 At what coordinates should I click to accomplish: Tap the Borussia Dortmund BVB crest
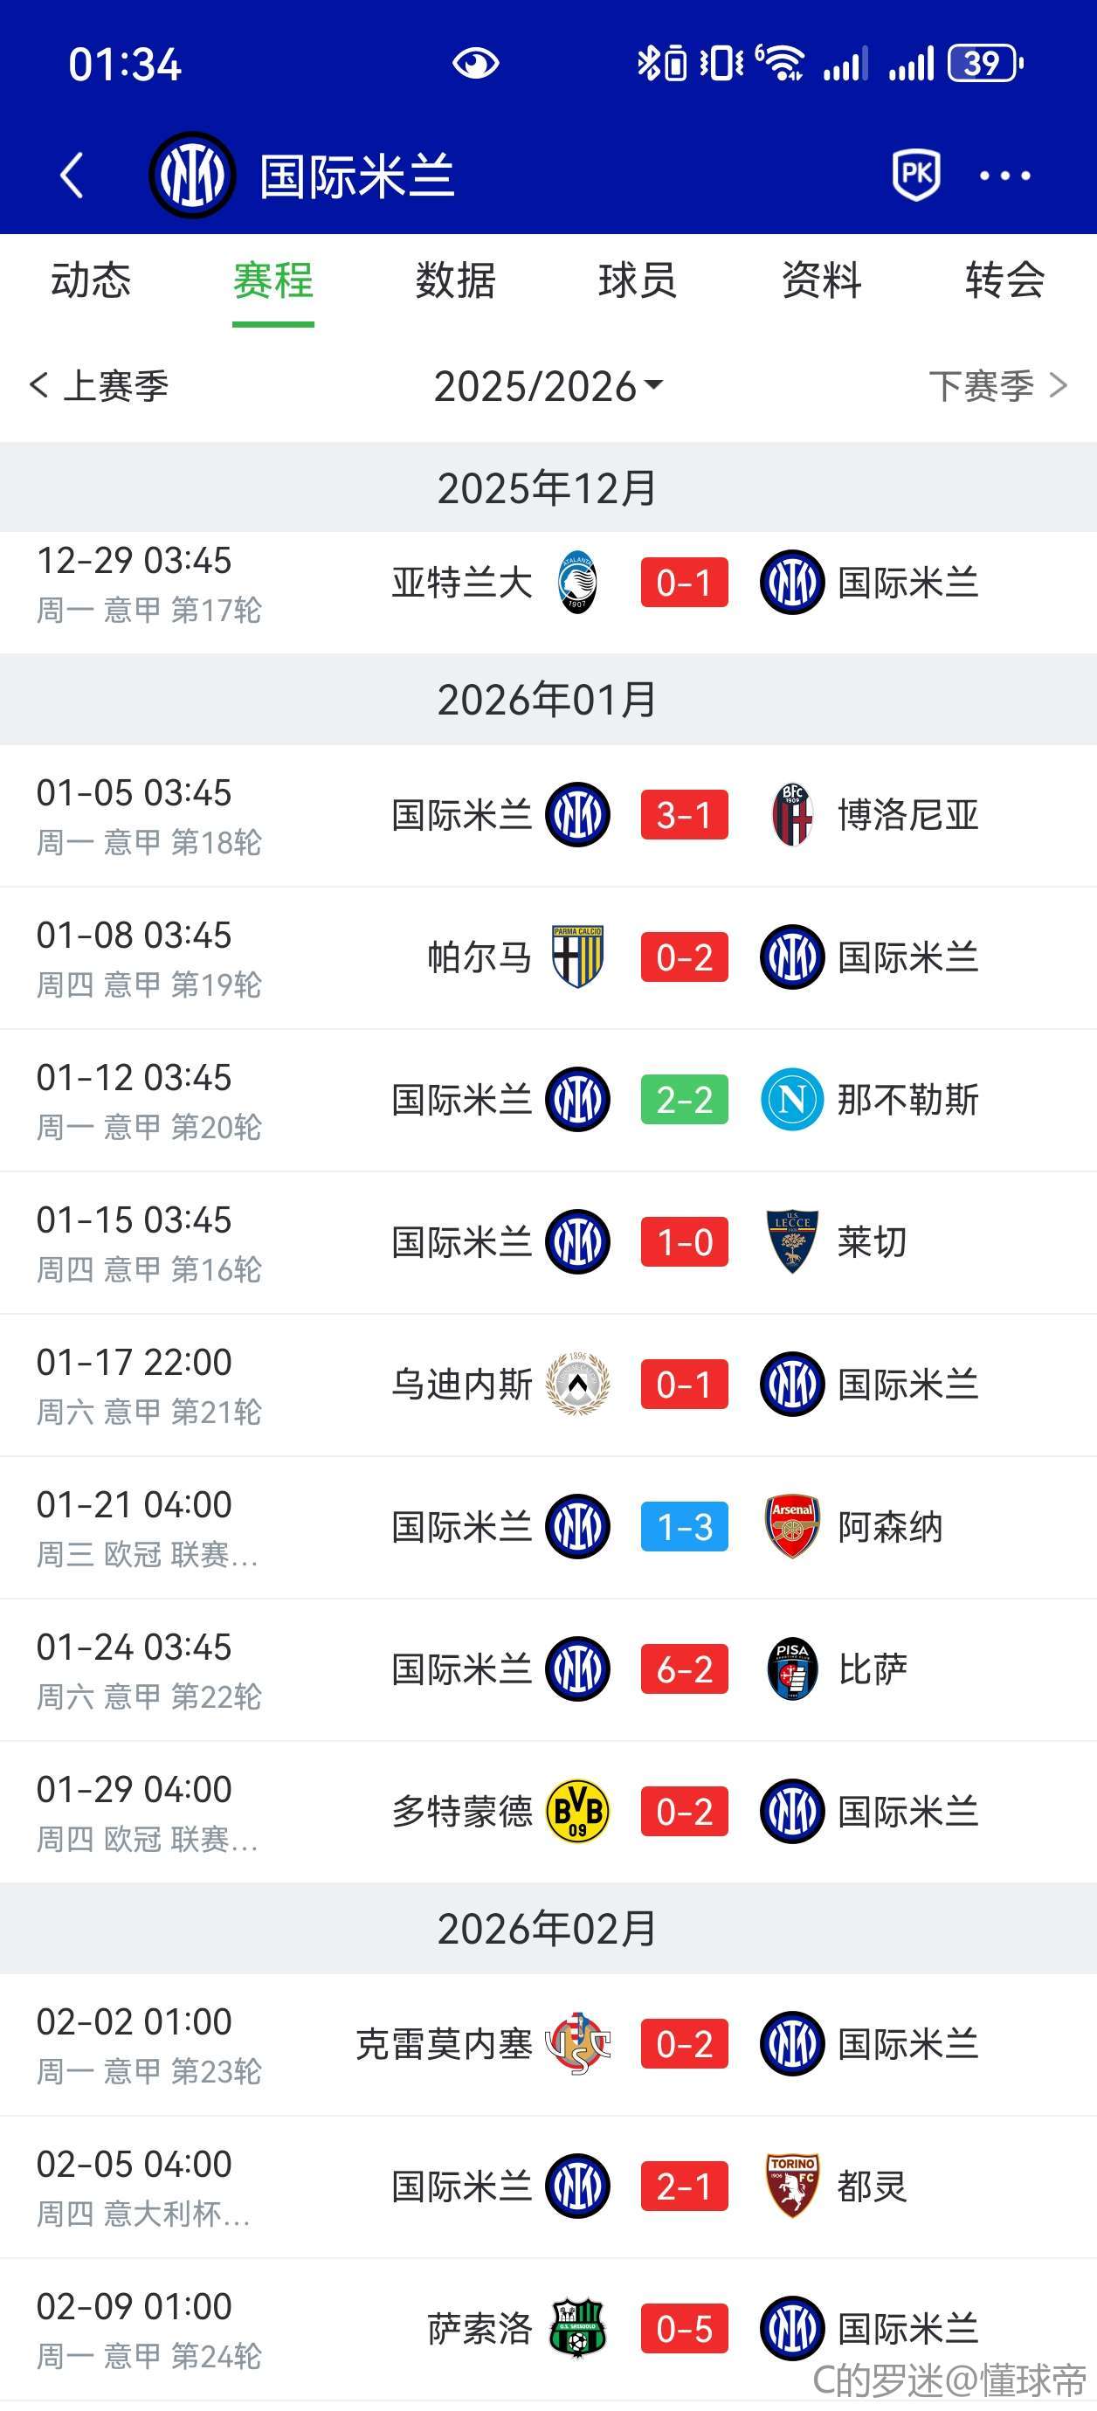(x=577, y=1811)
